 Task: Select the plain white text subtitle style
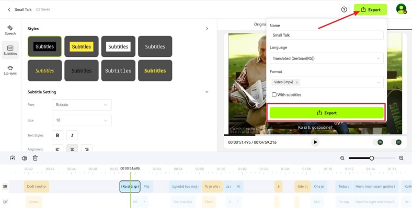tap(155, 46)
